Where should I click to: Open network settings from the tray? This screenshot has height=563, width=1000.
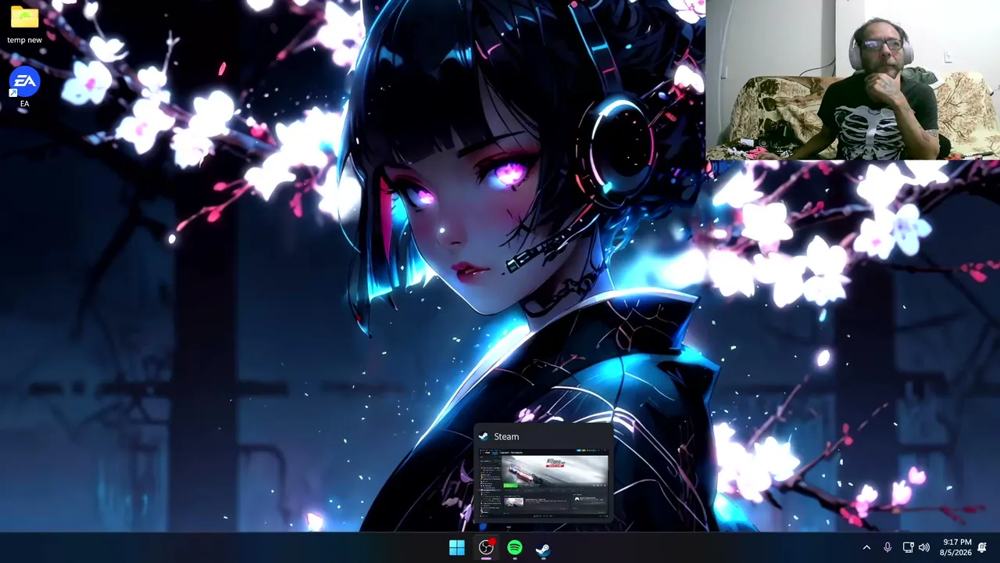908,548
